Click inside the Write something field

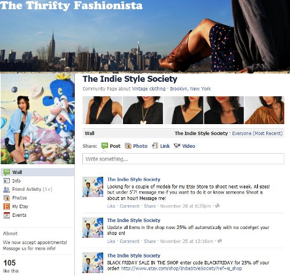point(183,159)
